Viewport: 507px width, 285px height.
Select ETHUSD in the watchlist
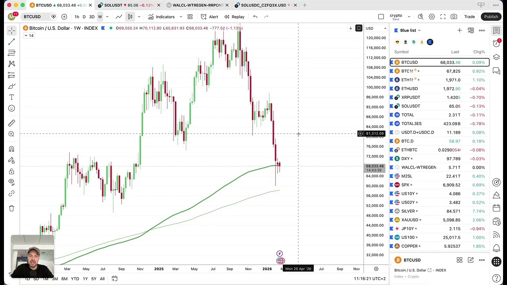point(440,89)
